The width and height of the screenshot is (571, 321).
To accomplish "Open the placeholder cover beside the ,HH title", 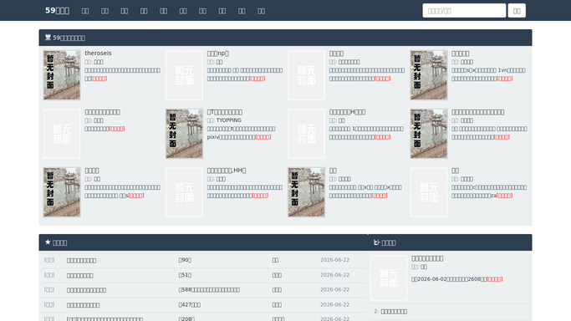I will tap(184, 192).
